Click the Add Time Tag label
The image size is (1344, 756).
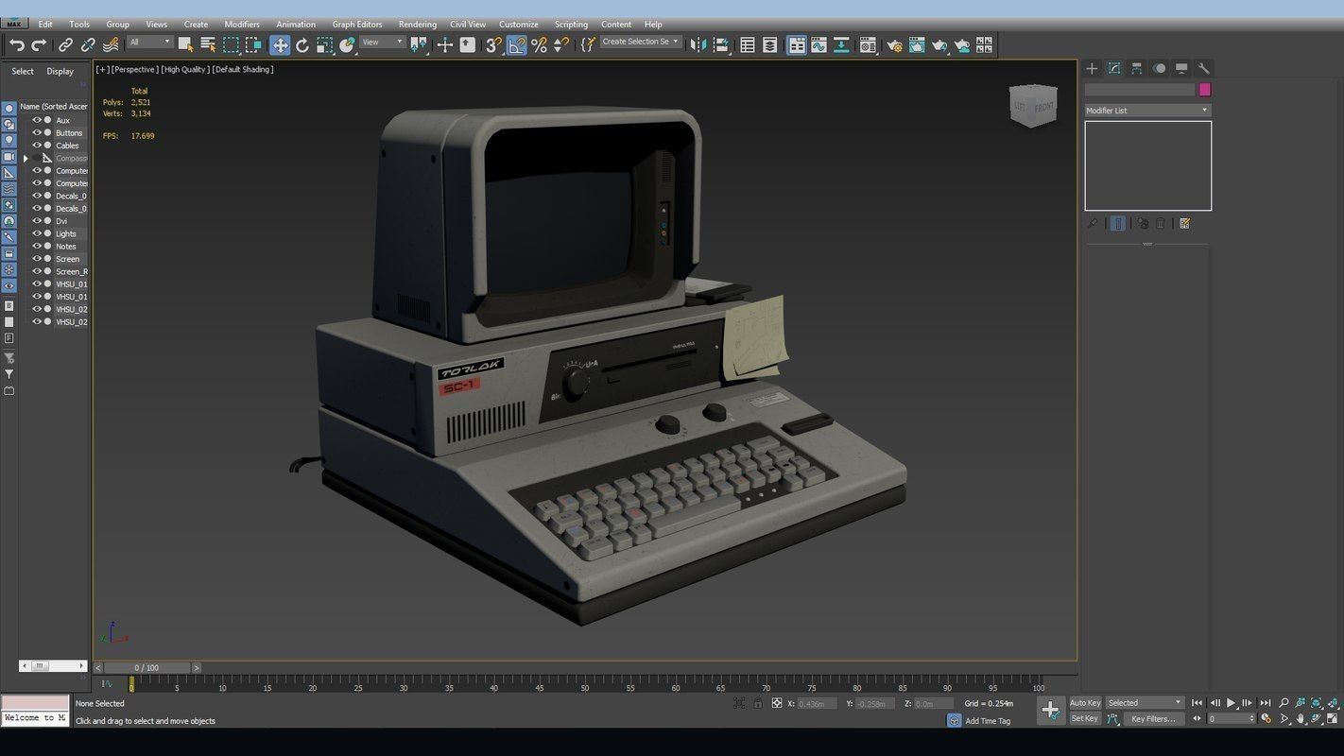tap(988, 721)
